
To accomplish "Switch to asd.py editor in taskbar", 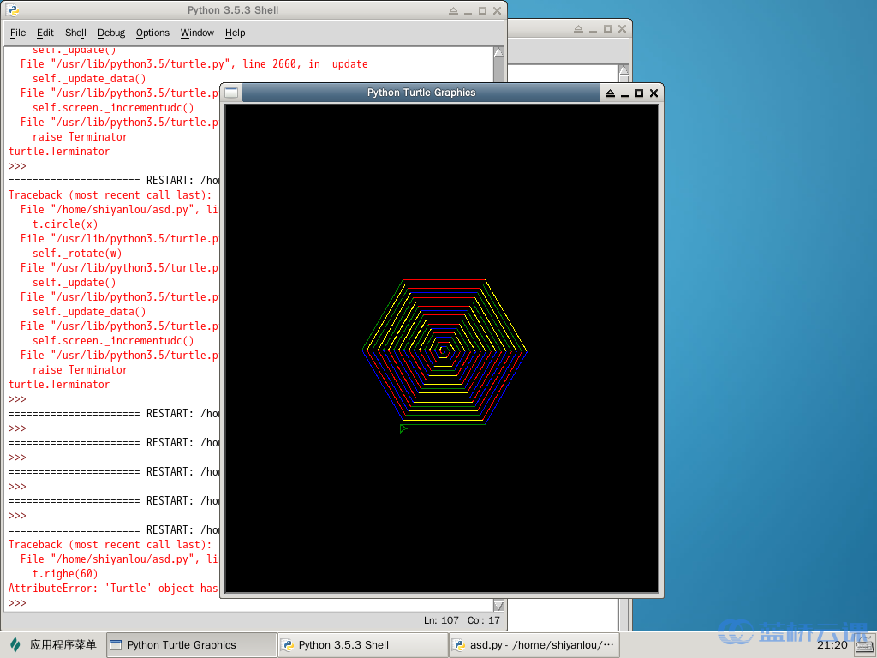I will pyautogui.click(x=534, y=645).
